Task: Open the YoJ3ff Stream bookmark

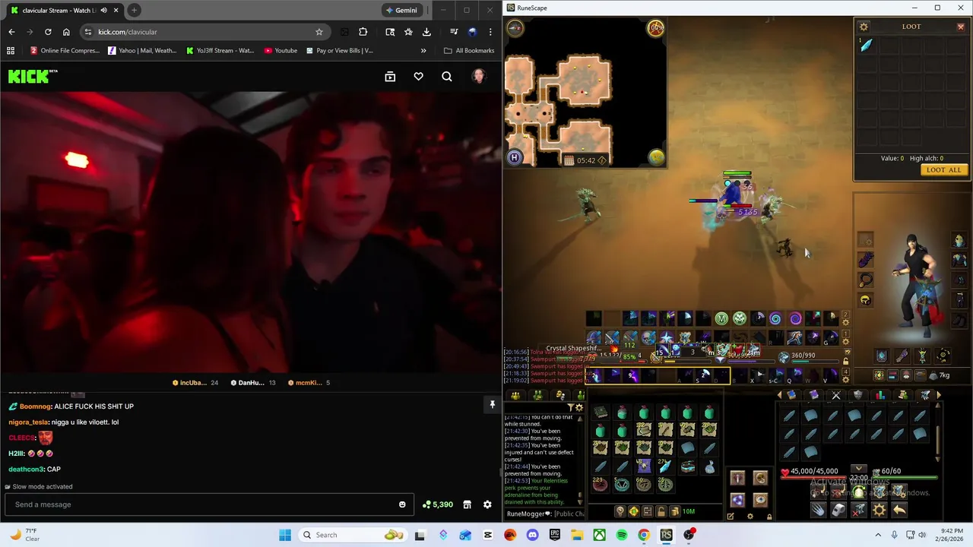Action: click(x=220, y=50)
